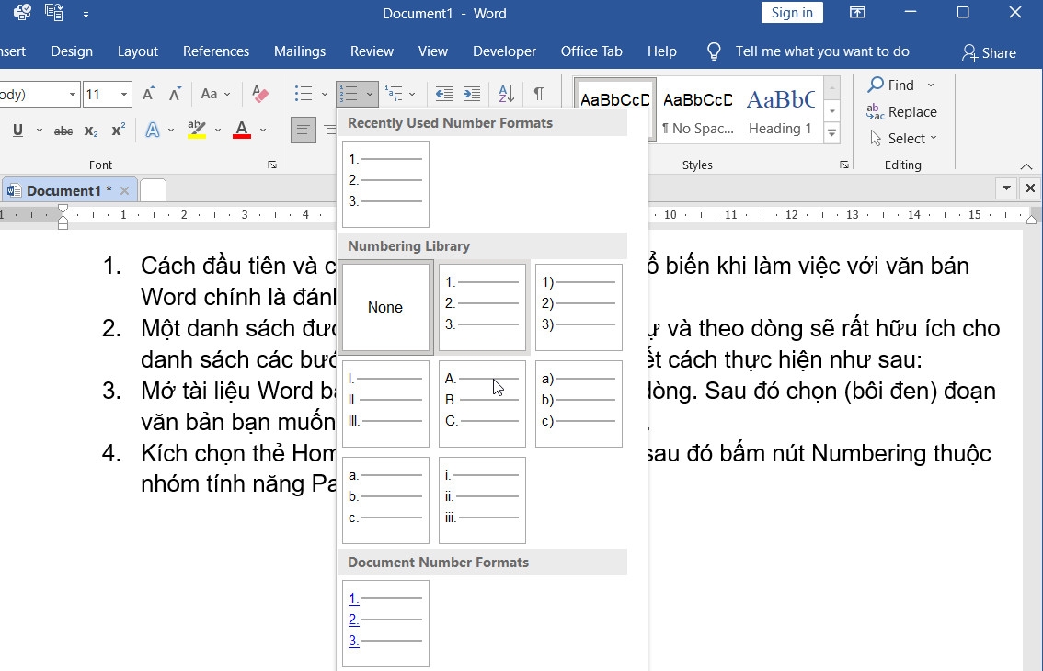Toggle Subscript formatting
1043x671 pixels.
coord(91,131)
